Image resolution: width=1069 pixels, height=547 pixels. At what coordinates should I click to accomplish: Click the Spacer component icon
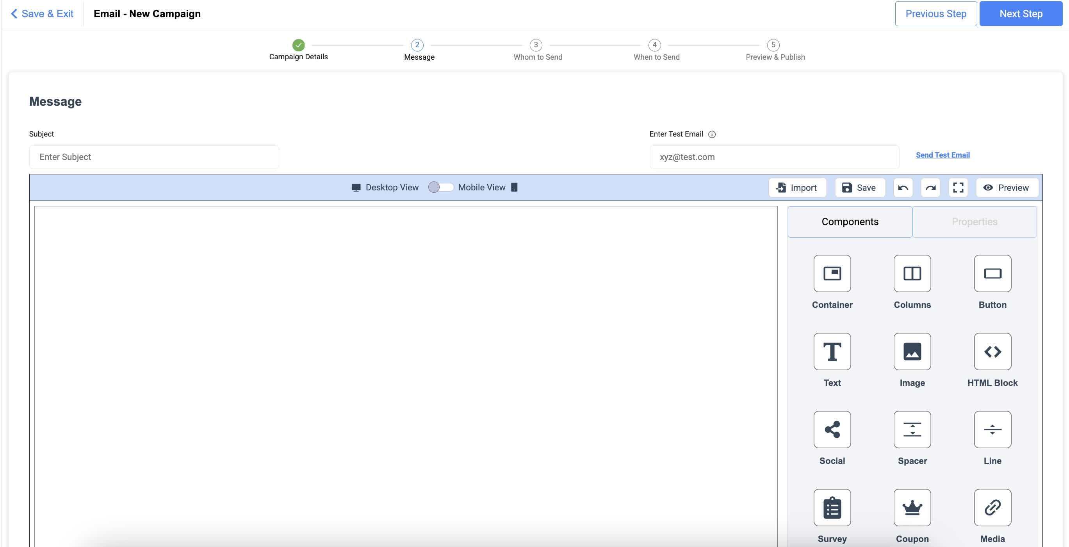912,429
